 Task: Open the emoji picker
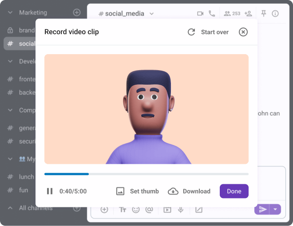tap(136, 210)
